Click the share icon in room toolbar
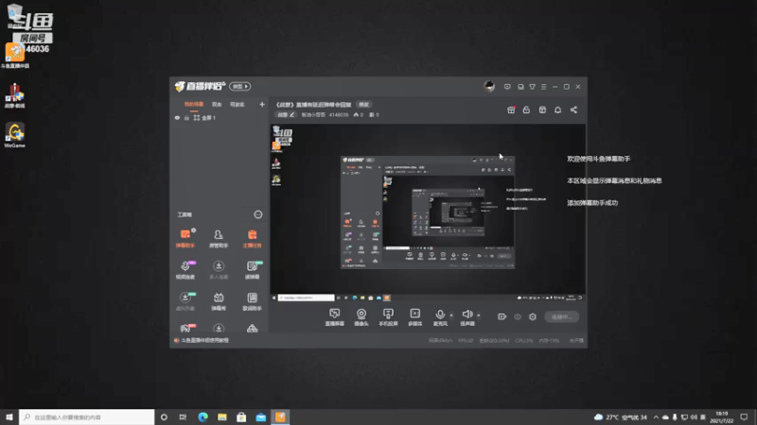The height and width of the screenshot is (425, 757). [x=573, y=110]
